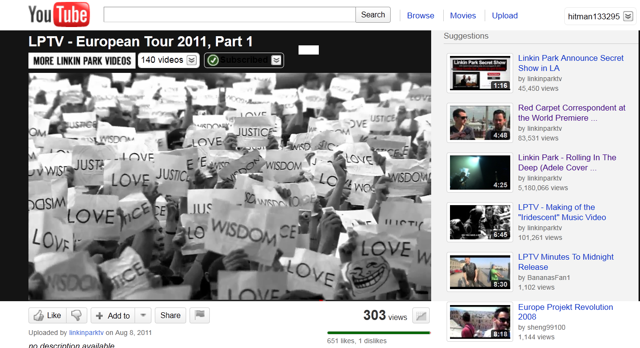Viewport: 640px width, 348px height.
Task: Click the YouTube logo
Action: click(x=59, y=14)
